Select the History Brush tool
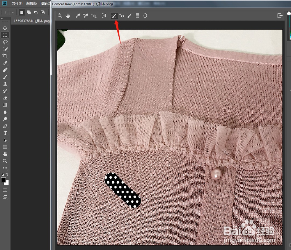 tap(5, 91)
